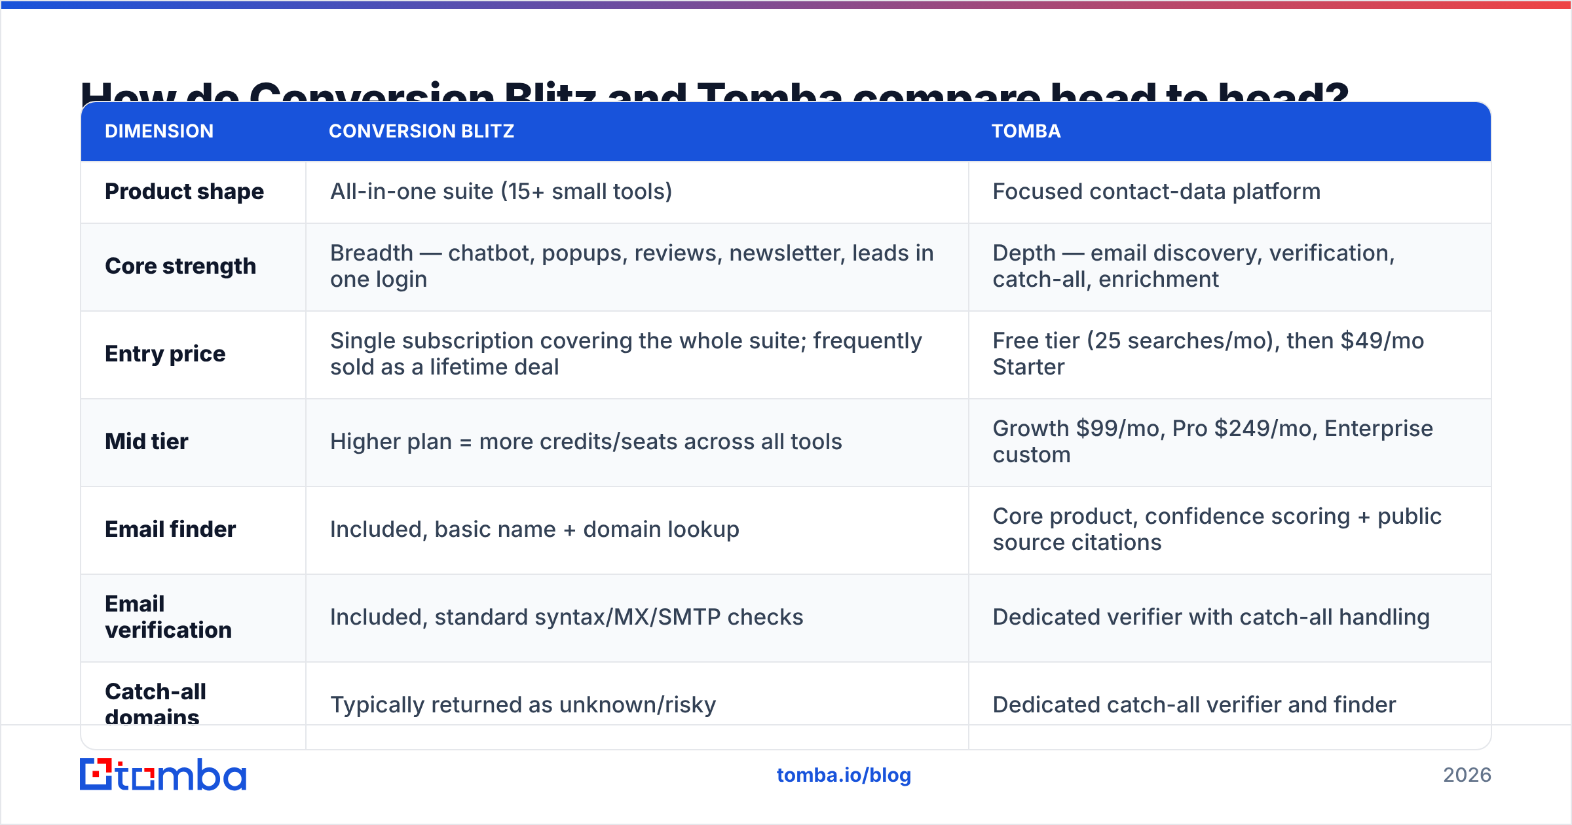
Task: Click the Core strength row label
Action: pyautogui.click(x=180, y=266)
